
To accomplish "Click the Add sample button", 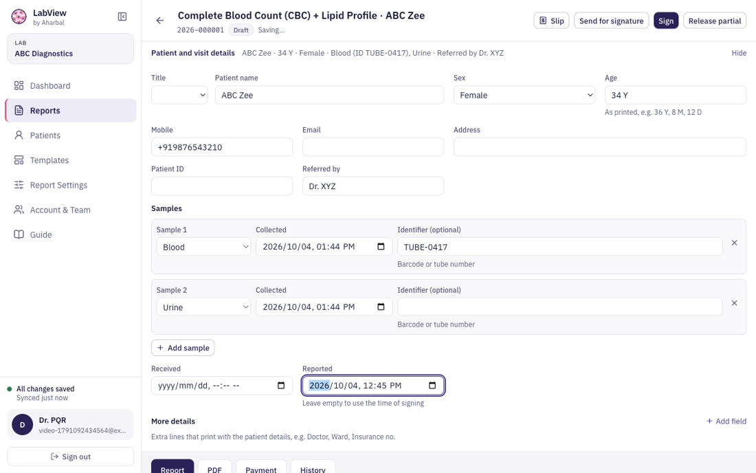I will [183, 348].
